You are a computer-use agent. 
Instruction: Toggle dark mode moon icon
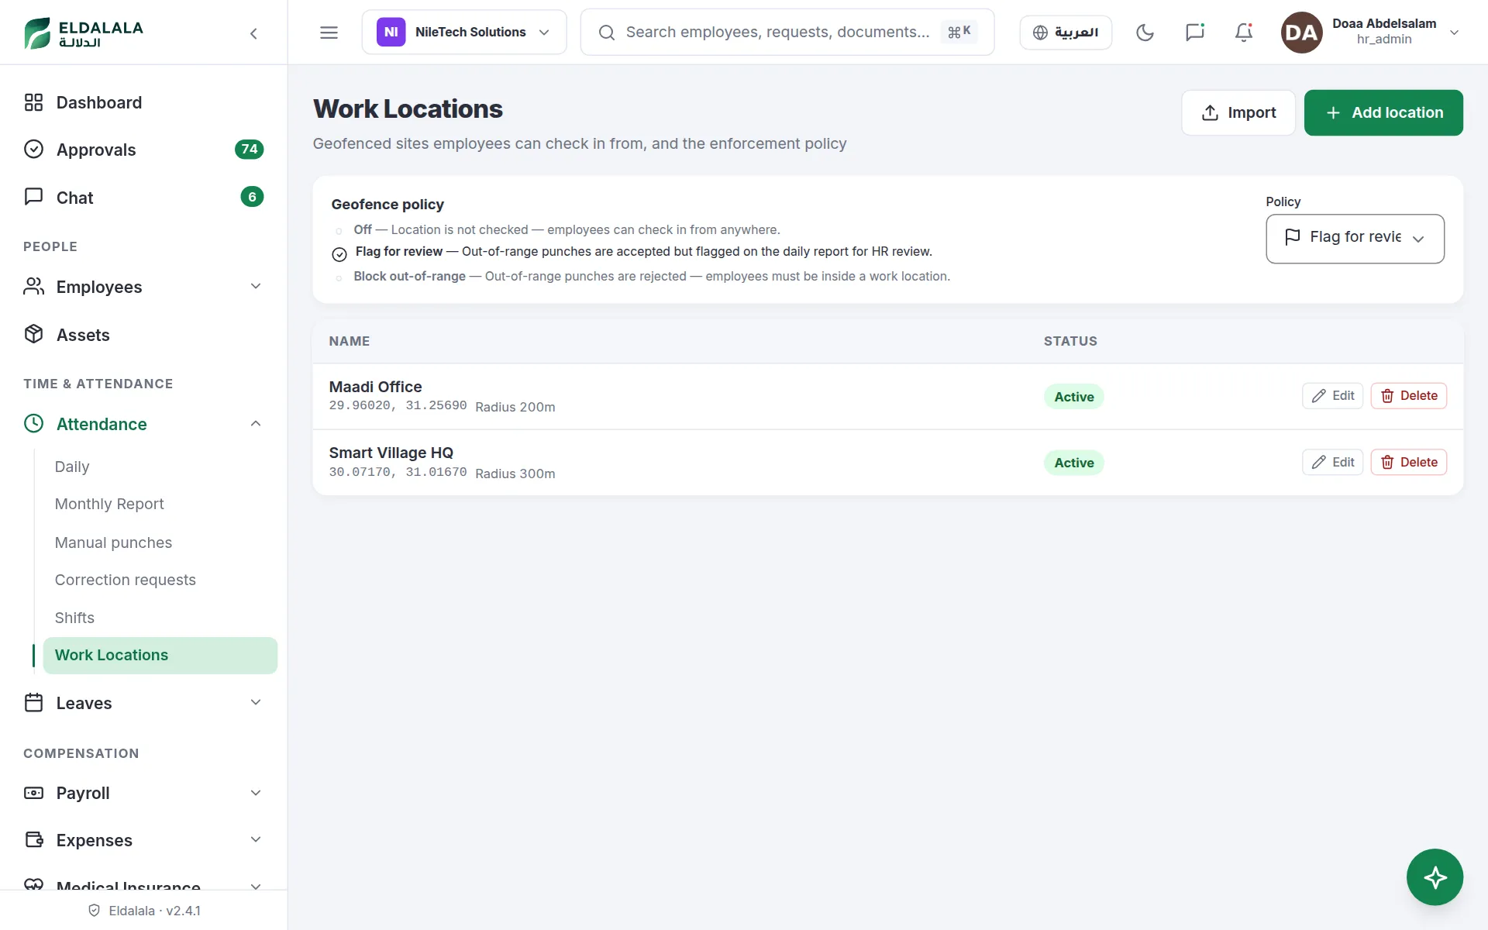(1145, 32)
